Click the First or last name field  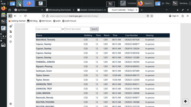(x=77, y=29)
